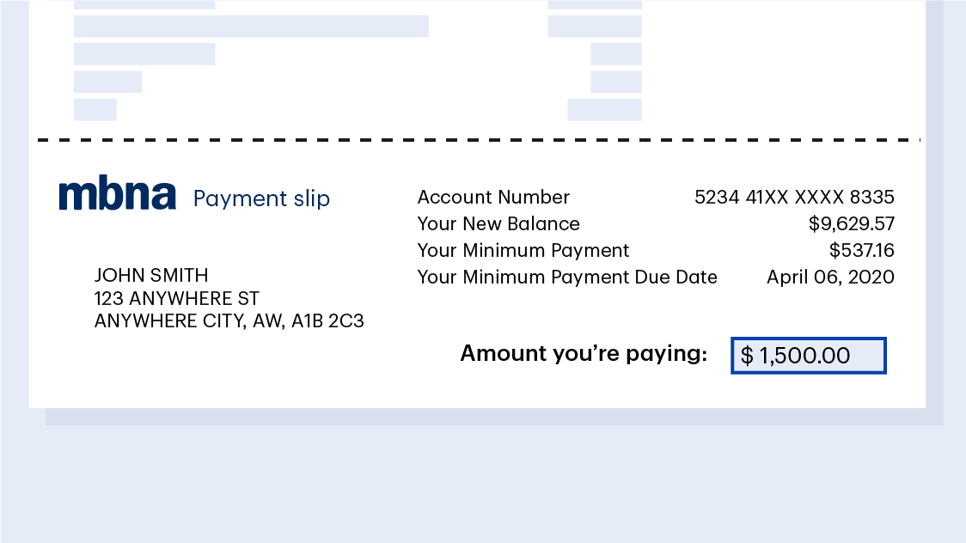
Task: Click the mbna logo
Action: pyautogui.click(x=117, y=195)
